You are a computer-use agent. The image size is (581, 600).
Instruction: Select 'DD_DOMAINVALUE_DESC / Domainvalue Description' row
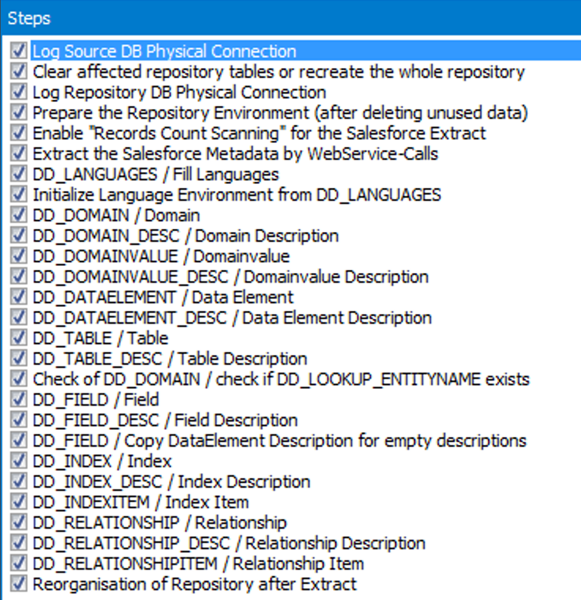point(230,277)
